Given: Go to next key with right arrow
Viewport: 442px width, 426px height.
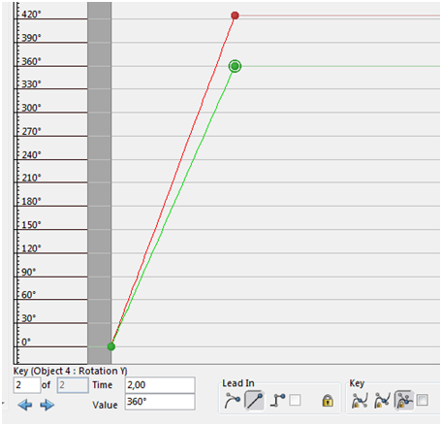Looking at the screenshot, I should point(47,405).
